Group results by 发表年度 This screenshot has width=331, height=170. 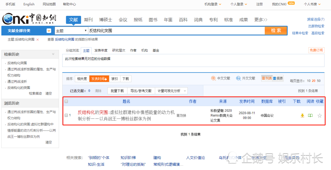101,51
